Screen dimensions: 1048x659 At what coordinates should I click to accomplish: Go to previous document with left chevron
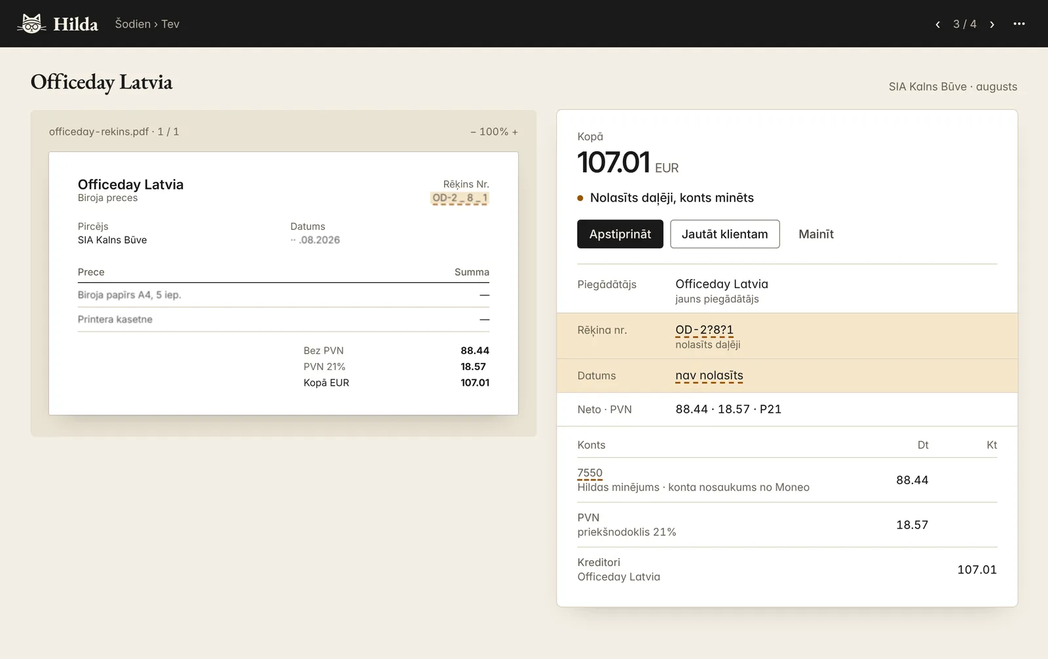tap(938, 24)
